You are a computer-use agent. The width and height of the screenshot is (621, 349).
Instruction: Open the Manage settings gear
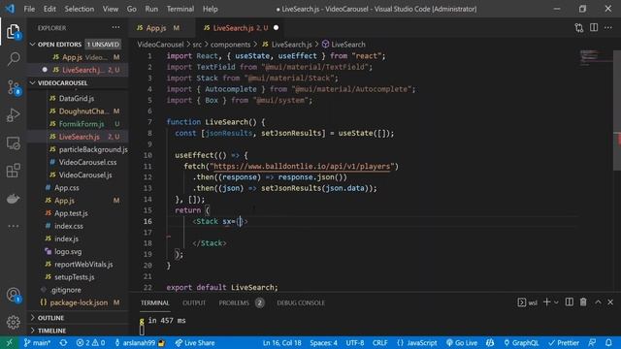[x=13, y=322]
